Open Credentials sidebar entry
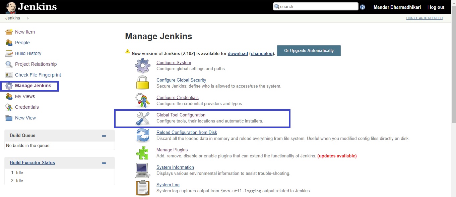The image size is (456, 197). click(27, 107)
